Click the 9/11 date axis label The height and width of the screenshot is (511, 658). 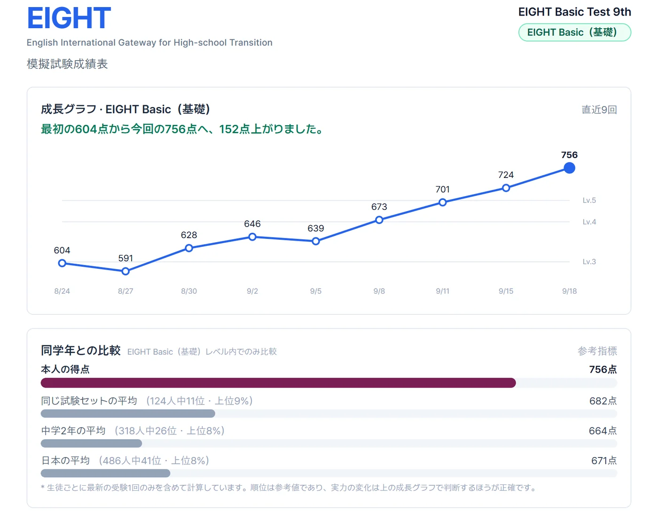click(x=442, y=291)
